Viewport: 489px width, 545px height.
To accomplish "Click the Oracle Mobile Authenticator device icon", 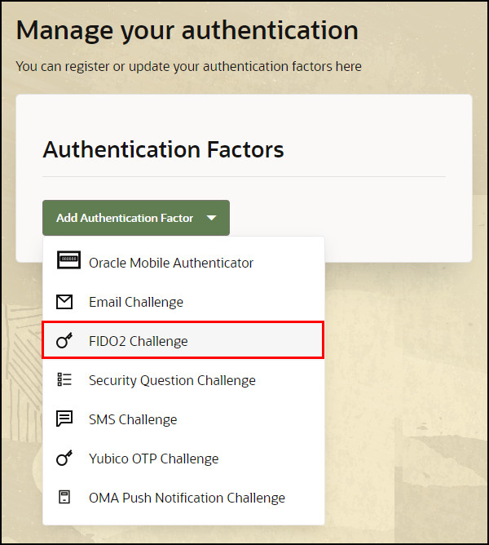I will pos(68,259).
